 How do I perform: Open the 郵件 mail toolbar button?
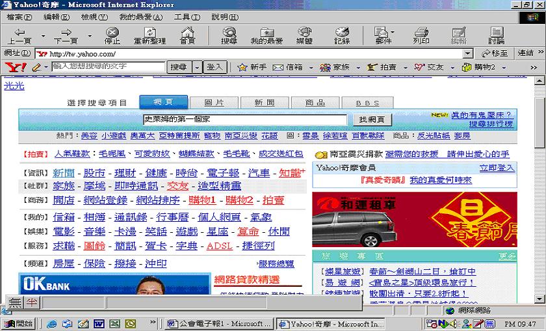(383, 36)
